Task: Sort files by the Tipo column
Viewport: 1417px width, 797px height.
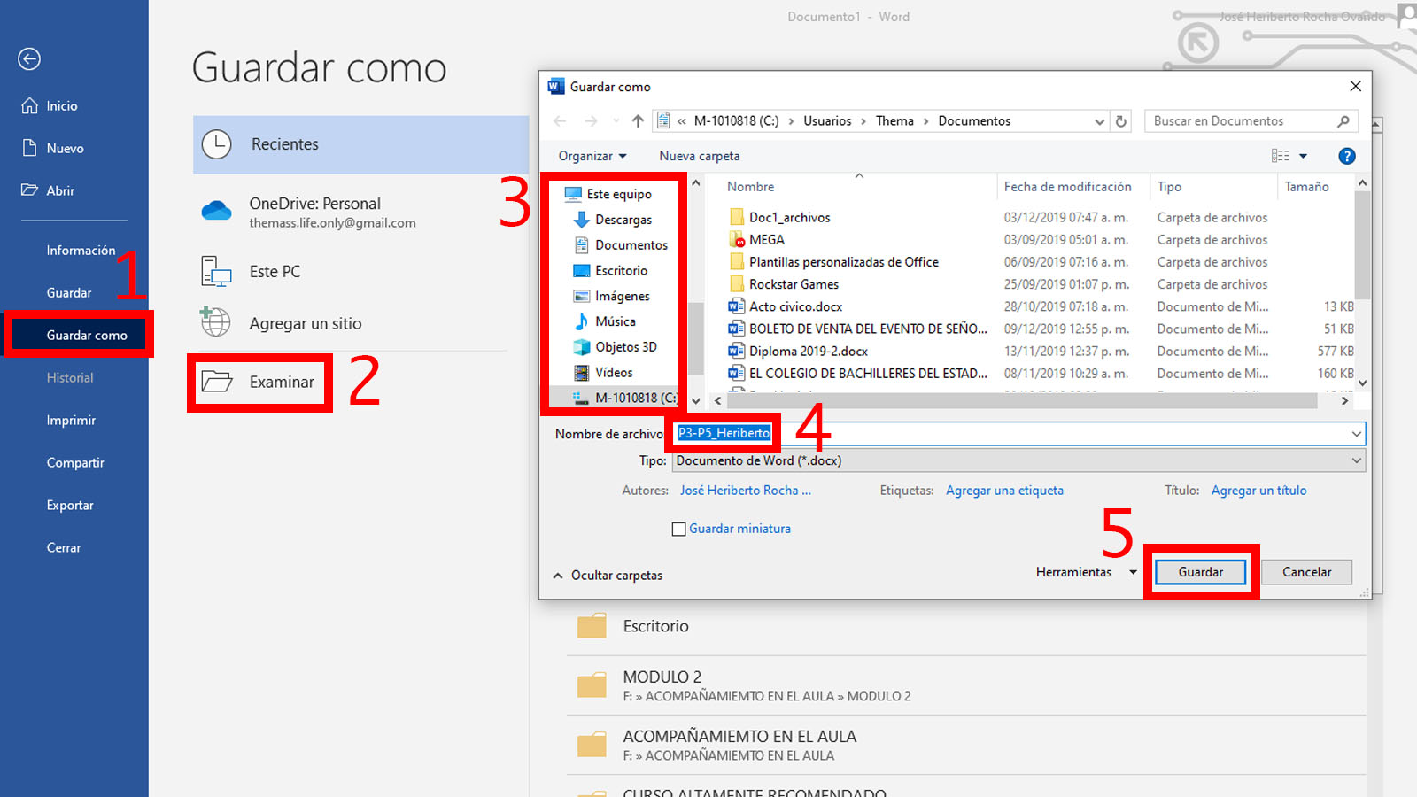Action: (x=1169, y=187)
